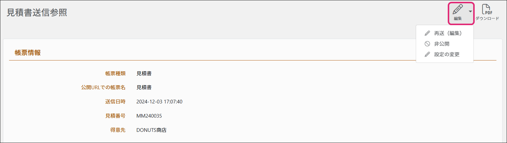
Task: Click the timestamp 2024-12-03 17:07:40
Action: 159,102
